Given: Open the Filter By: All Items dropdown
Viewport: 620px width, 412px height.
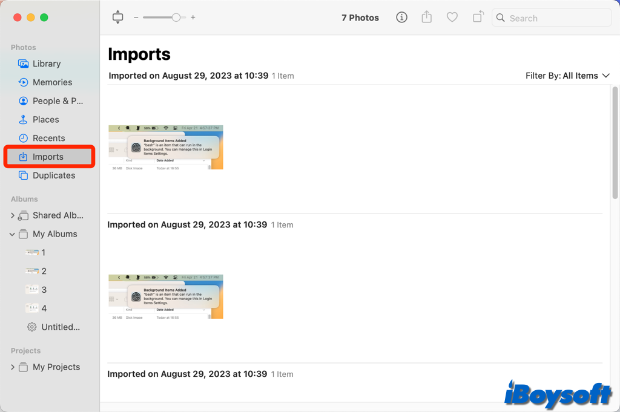Looking at the screenshot, I should point(567,76).
